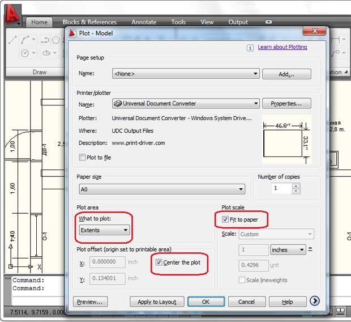Click the Plot dialog title bar icon

click(x=72, y=33)
